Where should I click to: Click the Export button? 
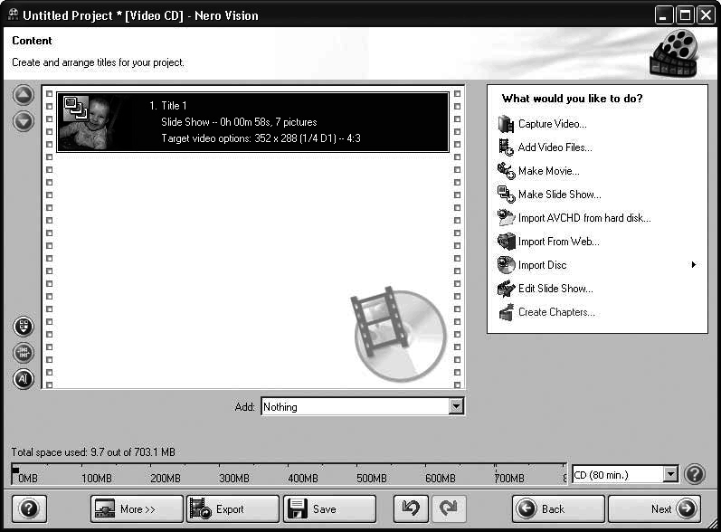pos(232,508)
